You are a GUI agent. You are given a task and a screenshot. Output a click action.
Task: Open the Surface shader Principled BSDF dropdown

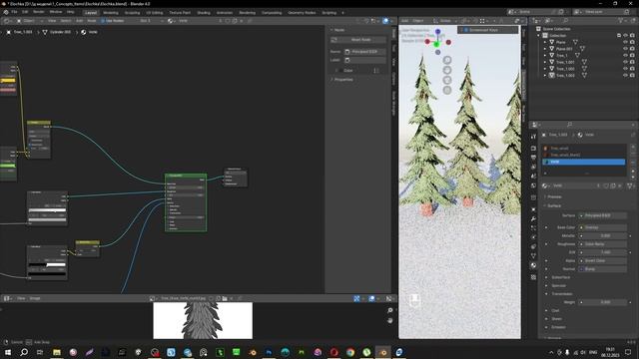point(602,215)
